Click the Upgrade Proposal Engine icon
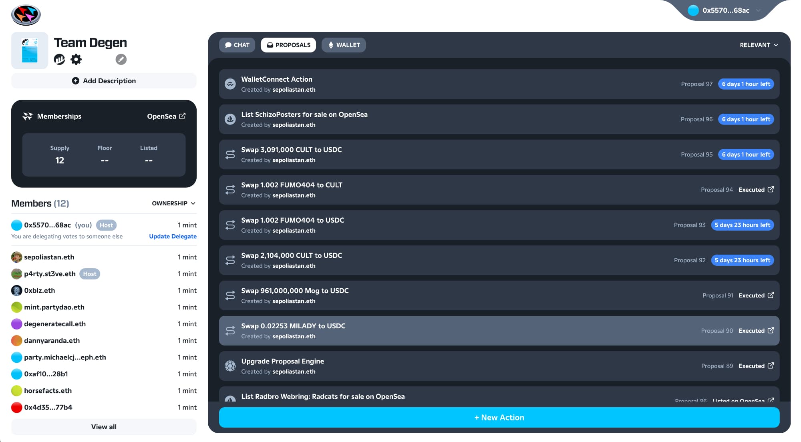This screenshot has height=442, width=801. pyautogui.click(x=230, y=366)
